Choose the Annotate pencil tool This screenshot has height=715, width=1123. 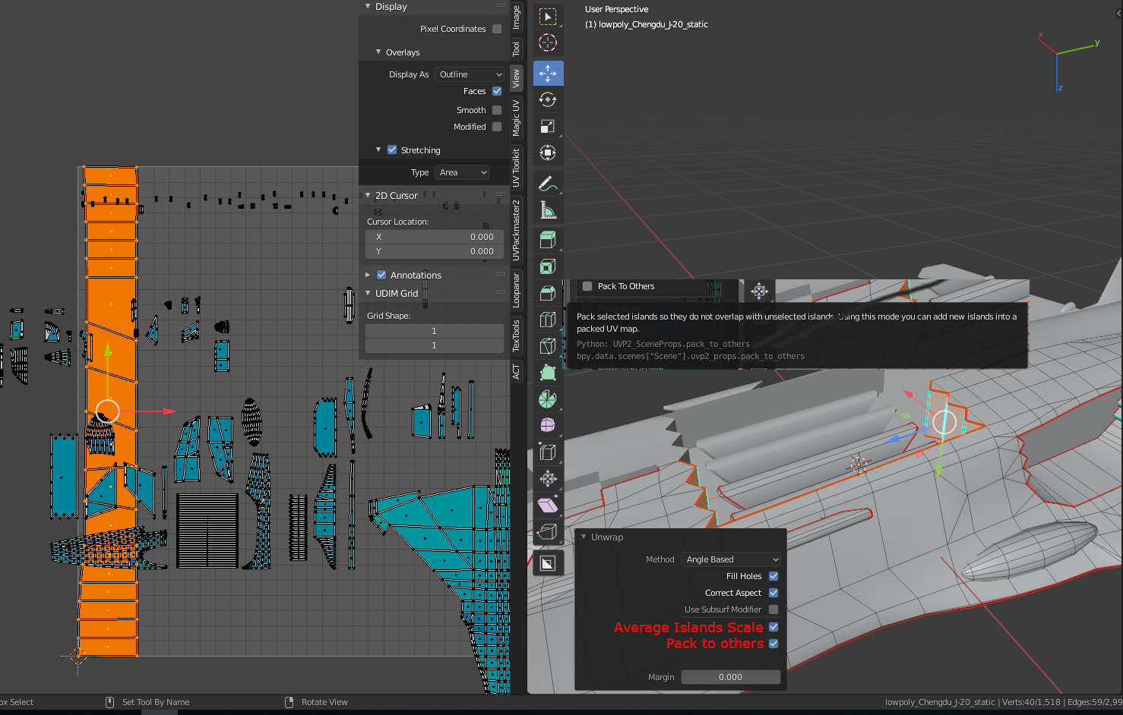tap(548, 183)
